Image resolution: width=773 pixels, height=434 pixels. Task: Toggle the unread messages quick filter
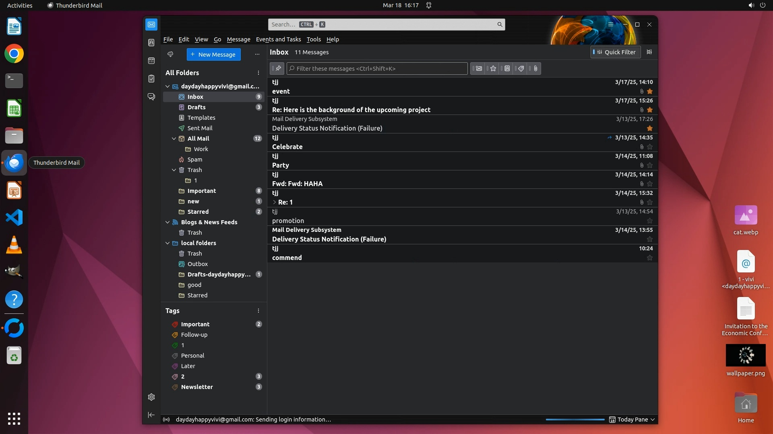[479, 68]
